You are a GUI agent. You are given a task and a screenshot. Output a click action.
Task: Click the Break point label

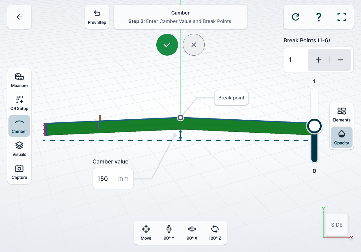tap(231, 98)
